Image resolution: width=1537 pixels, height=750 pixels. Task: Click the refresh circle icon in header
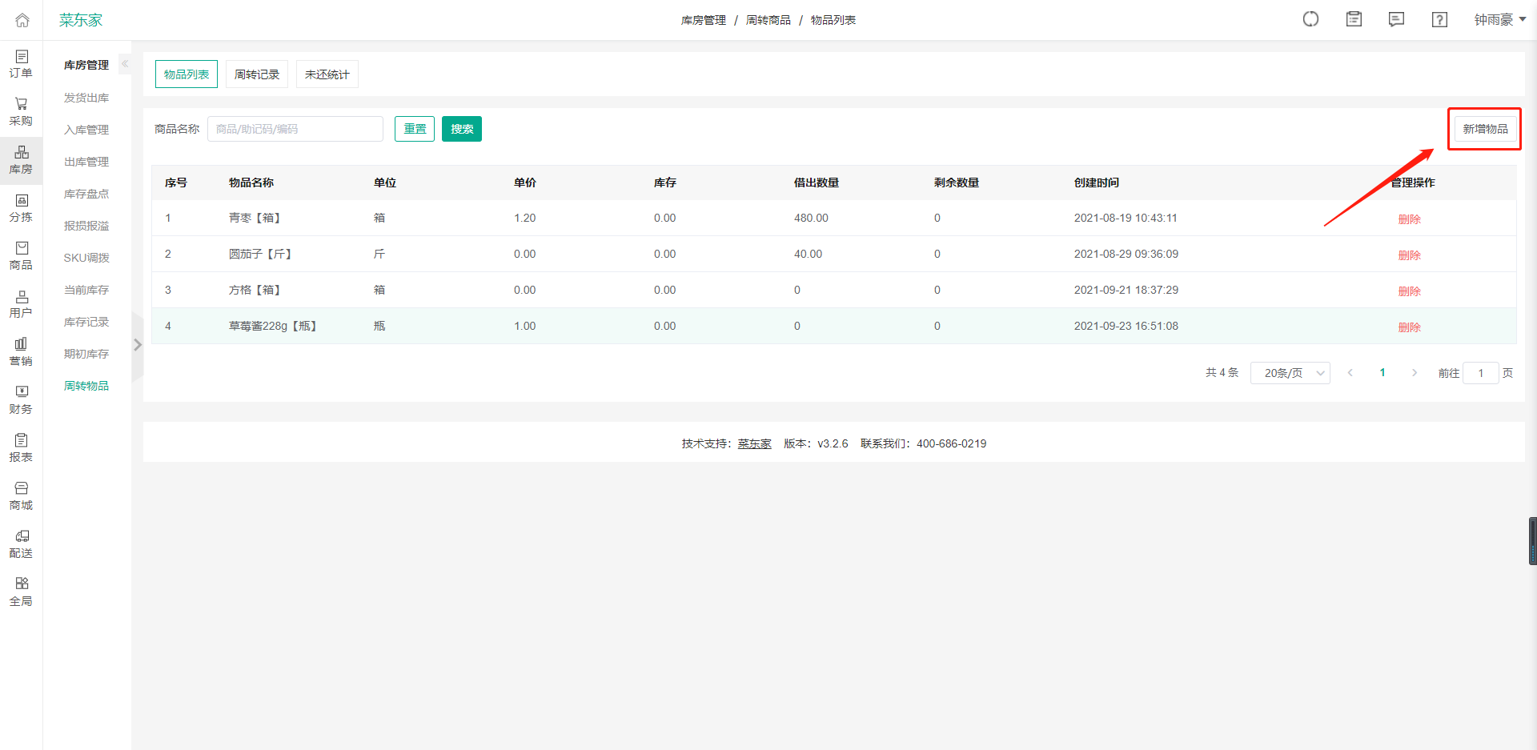click(x=1310, y=20)
